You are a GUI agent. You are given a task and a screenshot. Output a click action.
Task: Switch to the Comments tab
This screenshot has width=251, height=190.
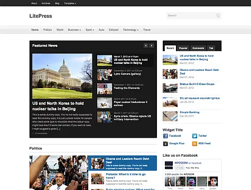point(198,48)
